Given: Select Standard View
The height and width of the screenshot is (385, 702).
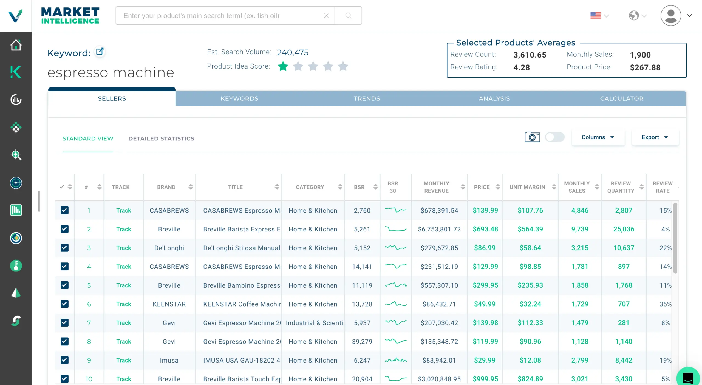Looking at the screenshot, I should coord(88,138).
